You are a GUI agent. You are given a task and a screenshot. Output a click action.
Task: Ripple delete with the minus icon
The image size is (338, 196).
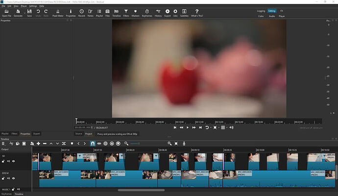click(45, 144)
